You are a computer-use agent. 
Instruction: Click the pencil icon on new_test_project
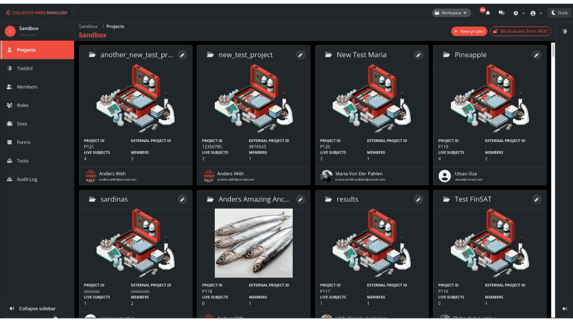(x=300, y=55)
